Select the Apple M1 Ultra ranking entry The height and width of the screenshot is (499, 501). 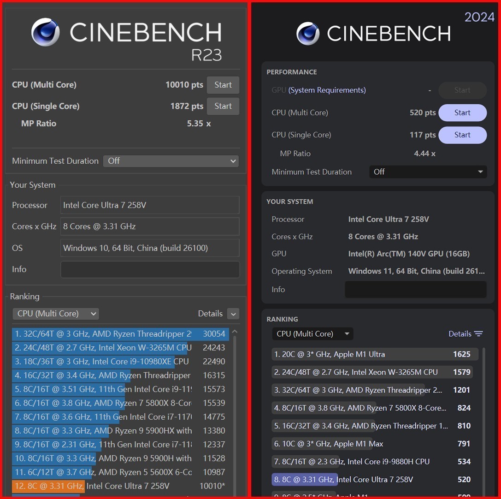374,354
